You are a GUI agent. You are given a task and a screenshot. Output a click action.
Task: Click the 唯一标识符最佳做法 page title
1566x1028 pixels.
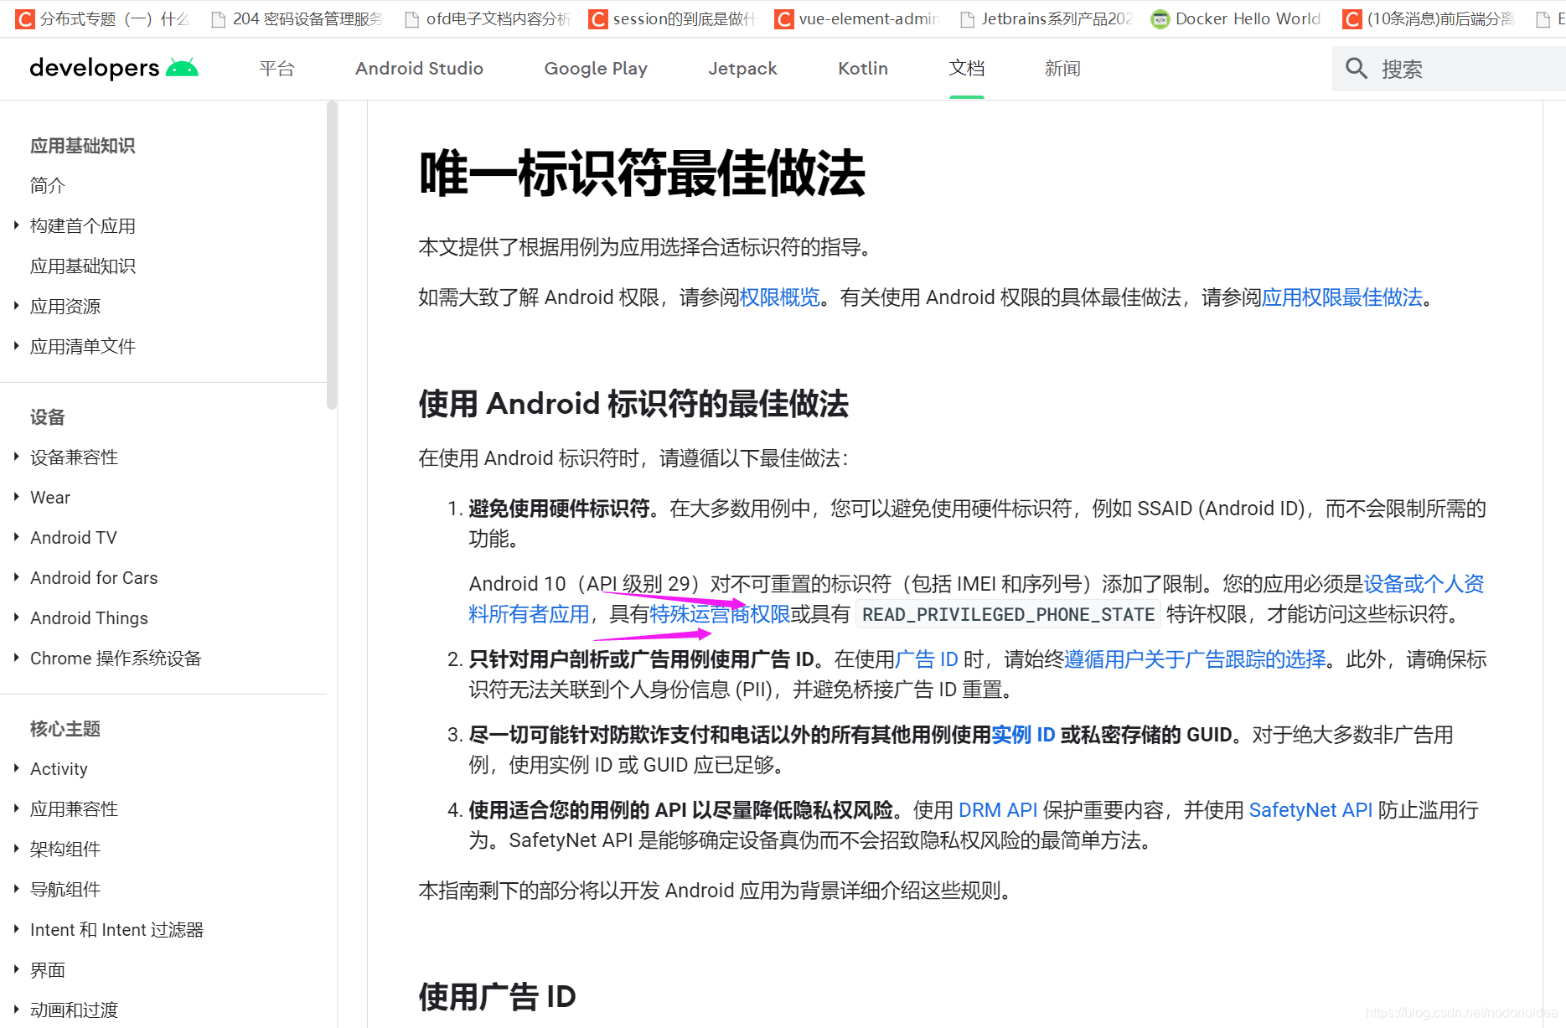pos(642,173)
